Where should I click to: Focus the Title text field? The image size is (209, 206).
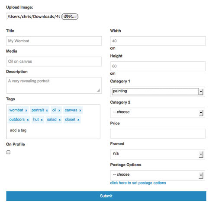pos(54,41)
